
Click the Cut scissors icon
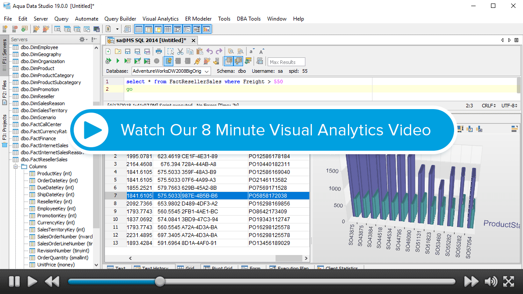coord(180,51)
